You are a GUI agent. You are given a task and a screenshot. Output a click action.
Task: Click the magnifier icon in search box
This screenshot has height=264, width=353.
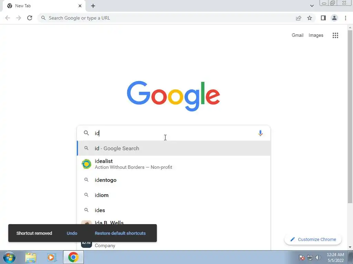pos(86,133)
